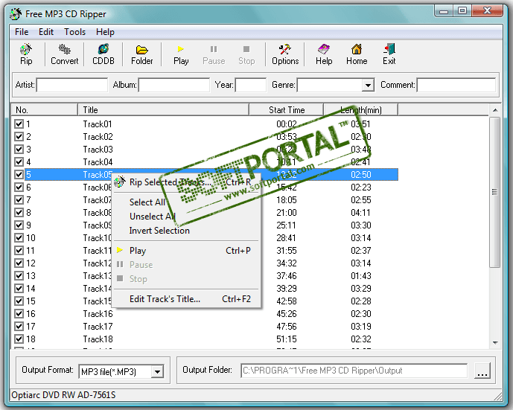Image resolution: width=513 pixels, height=410 pixels.
Task: Uncheck the checkbox for track 1
Action: [x=19, y=124]
